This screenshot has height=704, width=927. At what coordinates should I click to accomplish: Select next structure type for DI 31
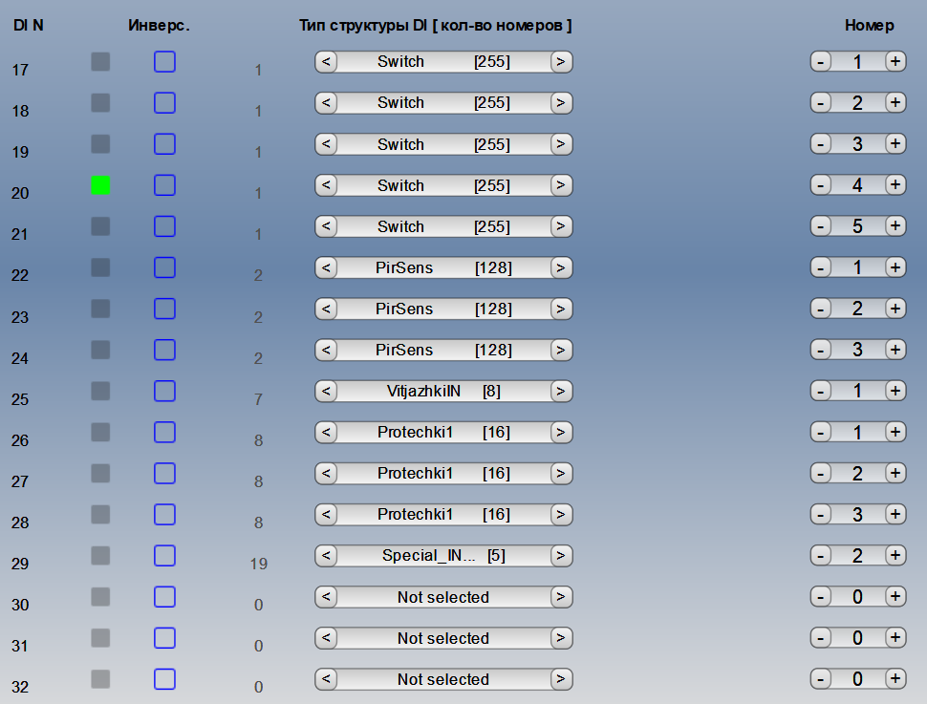[562, 638]
